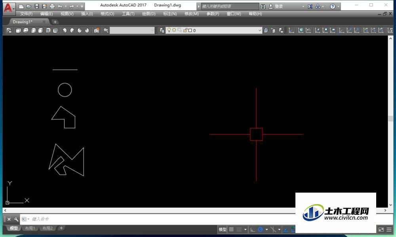Select the NW Isometric view icon

[87, 31]
